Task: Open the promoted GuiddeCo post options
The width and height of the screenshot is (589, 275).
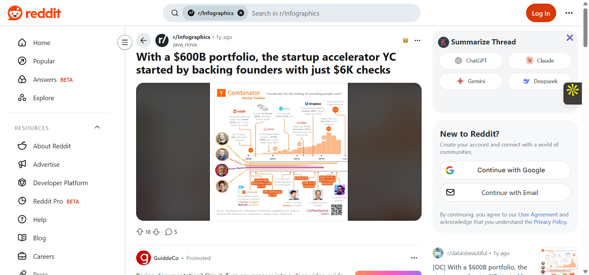Action: click(x=414, y=258)
